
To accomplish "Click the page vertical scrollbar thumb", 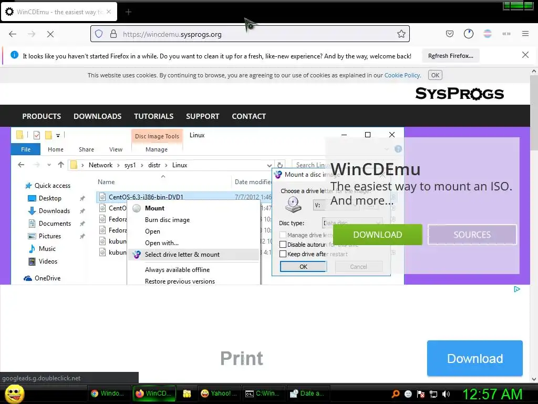I will [534, 113].
